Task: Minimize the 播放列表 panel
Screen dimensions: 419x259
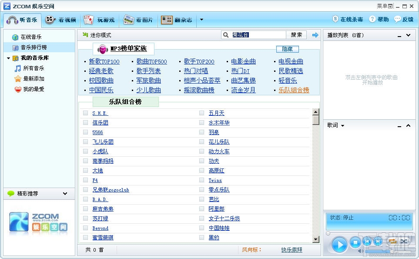Action: point(399,36)
